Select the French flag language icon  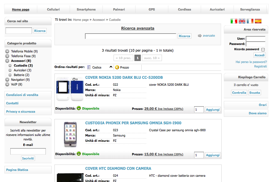click(x=250, y=21)
